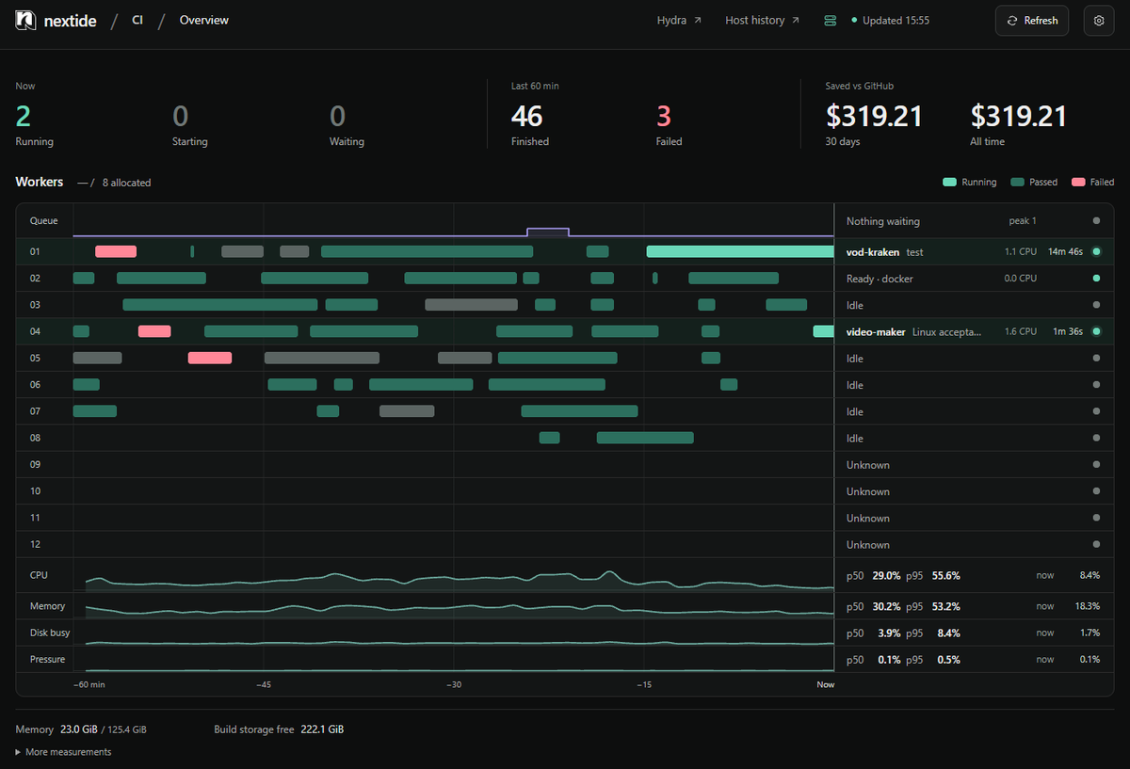Click the idle status dot for worker 03
Screen dimensions: 1130x769
point(1096,305)
